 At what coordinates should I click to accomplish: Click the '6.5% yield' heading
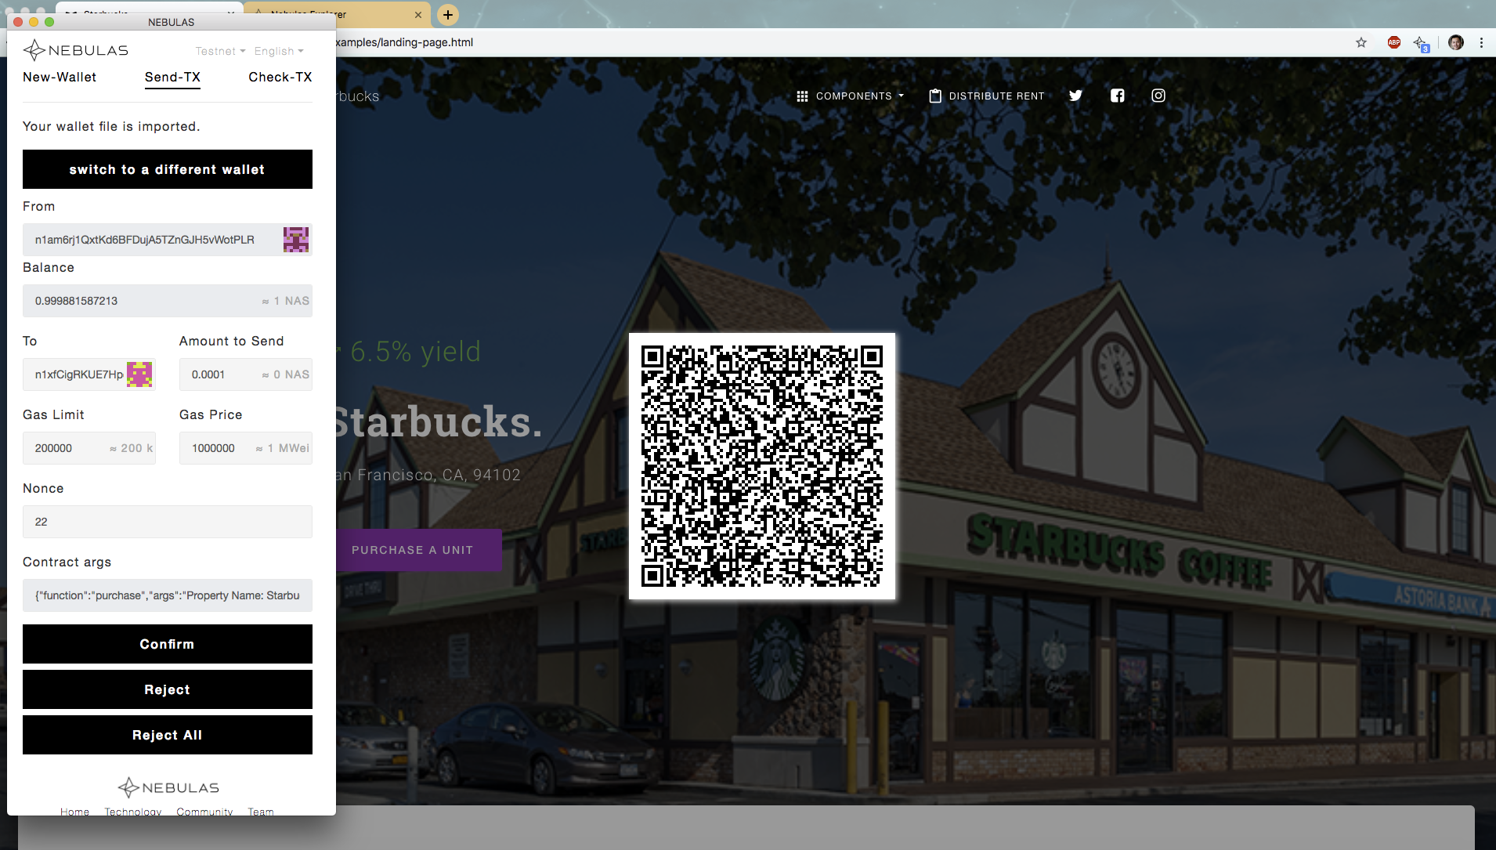pos(415,352)
